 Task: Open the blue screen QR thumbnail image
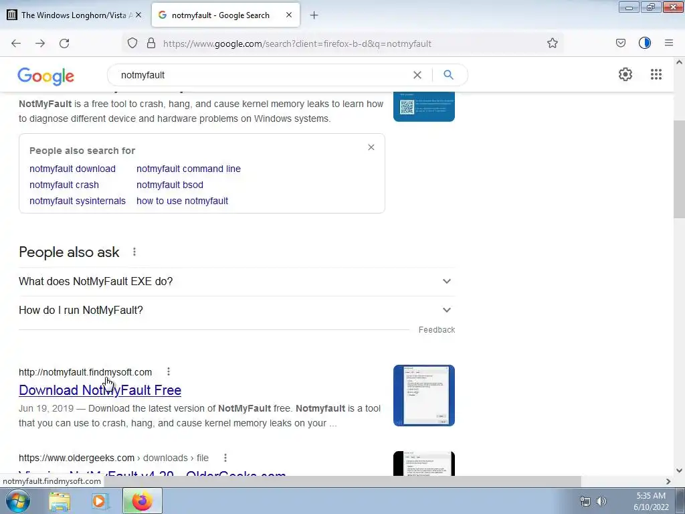click(x=423, y=106)
